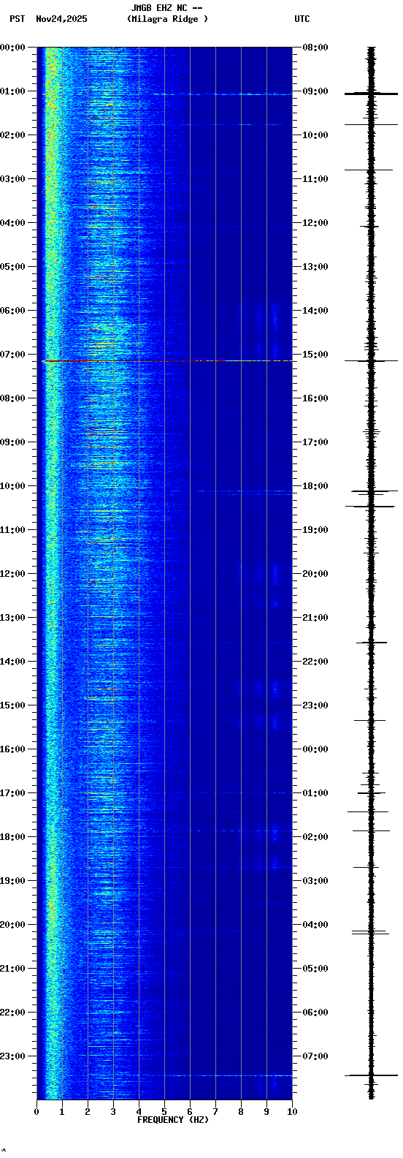
Task: Click the seismogram trace spike near 15:10 UTC
Action: pos(371,361)
